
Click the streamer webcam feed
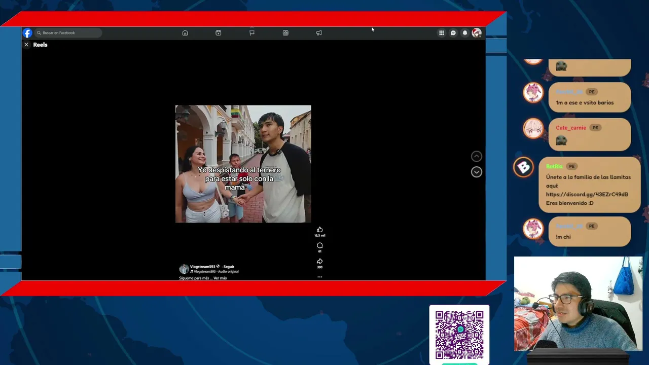(579, 304)
